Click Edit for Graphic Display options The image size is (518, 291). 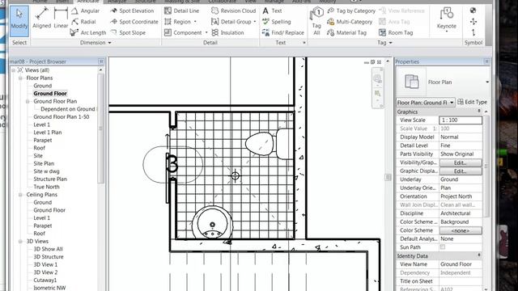click(x=461, y=171)
